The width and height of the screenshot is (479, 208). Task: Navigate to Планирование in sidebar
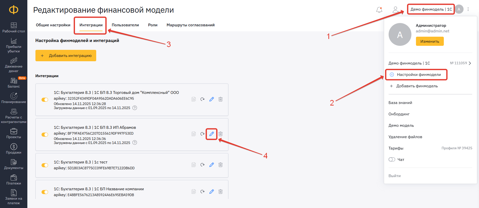pyautogui.click(x=14, y=98)
